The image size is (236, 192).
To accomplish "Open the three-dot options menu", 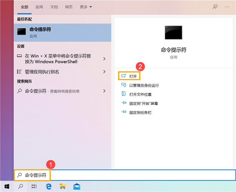I will click(x=227, y=7).
